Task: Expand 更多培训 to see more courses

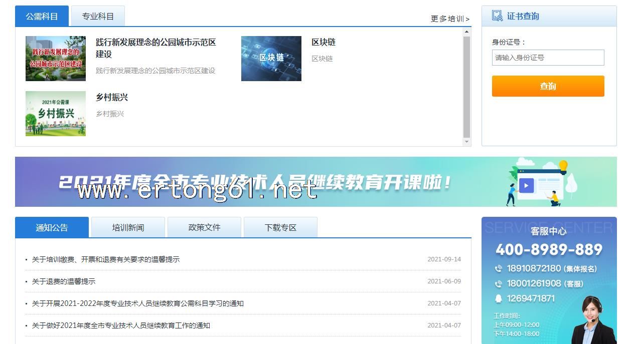Action: coord(450,19)
